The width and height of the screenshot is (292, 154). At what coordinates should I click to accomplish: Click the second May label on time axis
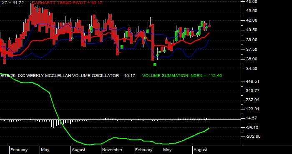tap(167, 150)
